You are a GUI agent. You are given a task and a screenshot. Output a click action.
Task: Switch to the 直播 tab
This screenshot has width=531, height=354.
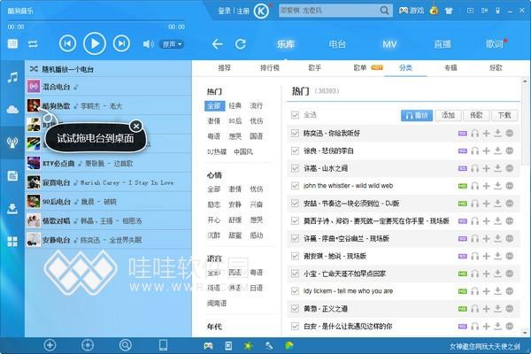click(442, 44)
